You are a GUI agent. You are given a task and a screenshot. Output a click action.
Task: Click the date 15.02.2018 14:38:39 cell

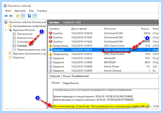(82, 33)
